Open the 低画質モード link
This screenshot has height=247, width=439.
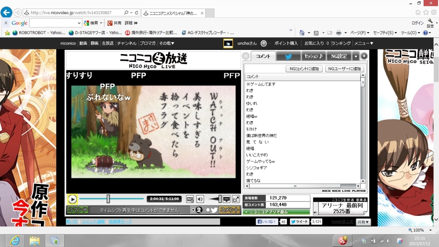(120, 222)
